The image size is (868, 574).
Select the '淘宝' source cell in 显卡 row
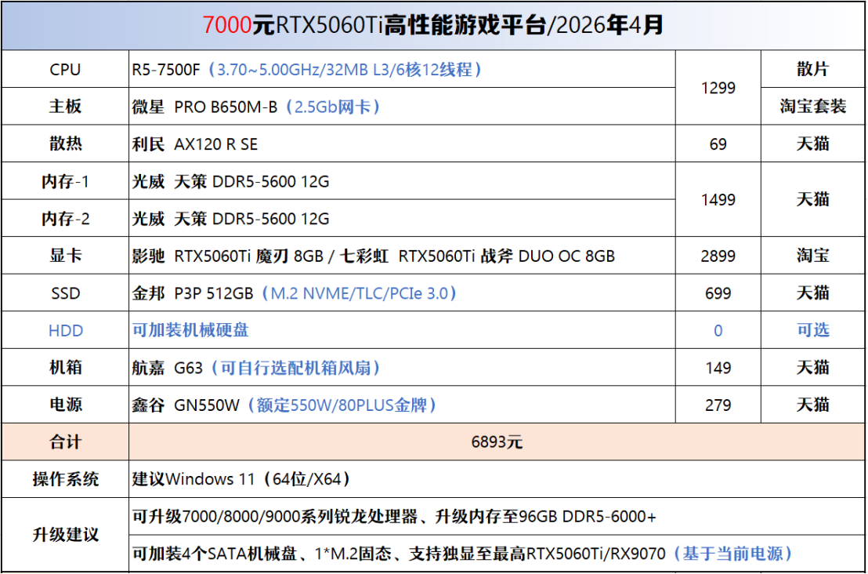pos(813,256)
